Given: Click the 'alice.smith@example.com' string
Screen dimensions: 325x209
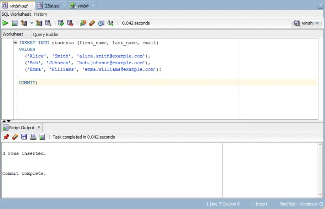Looking at the screenshot, I should 111,56.
